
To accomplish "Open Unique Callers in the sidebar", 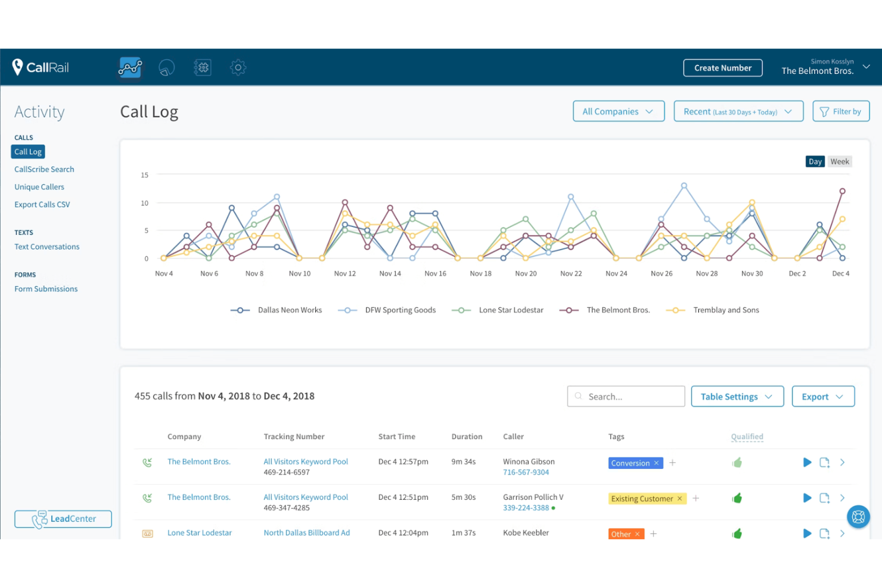I will point(39,187).
